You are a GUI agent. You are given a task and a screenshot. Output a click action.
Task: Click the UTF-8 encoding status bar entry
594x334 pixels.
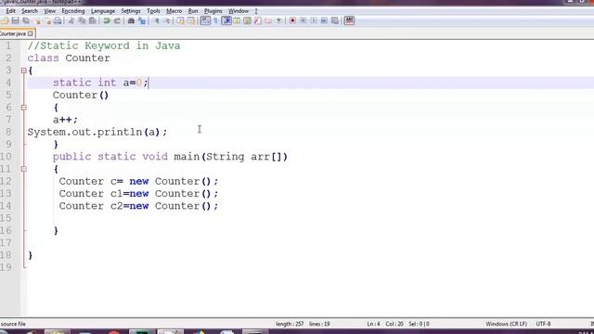click(543, 324)
